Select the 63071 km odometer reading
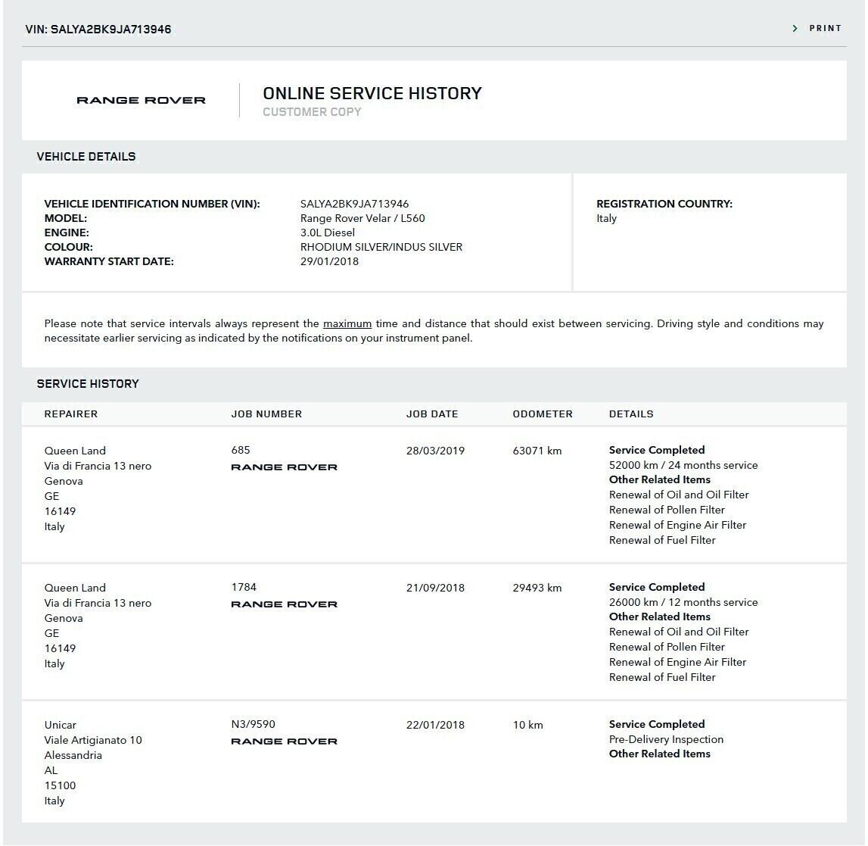Screen dimensions: 868x846 pyautogui.click(x=537, y=451)
